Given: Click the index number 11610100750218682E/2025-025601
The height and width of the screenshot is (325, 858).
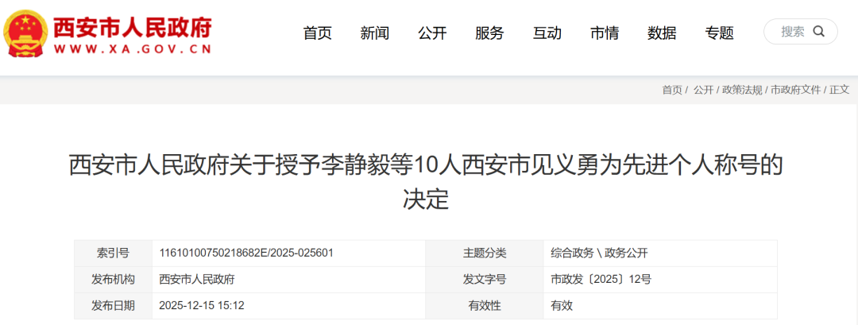Looking at the screenshot, I should (x=246, y=253).
